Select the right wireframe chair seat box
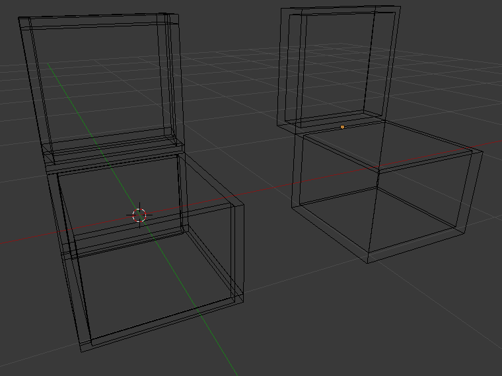Screen dimensions: 502x376 tap(387, 192)
